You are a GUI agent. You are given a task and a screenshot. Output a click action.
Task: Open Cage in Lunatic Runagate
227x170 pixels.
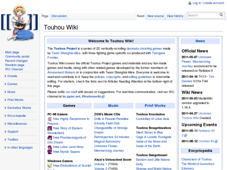pyautogui.click(x=153, y=137)
